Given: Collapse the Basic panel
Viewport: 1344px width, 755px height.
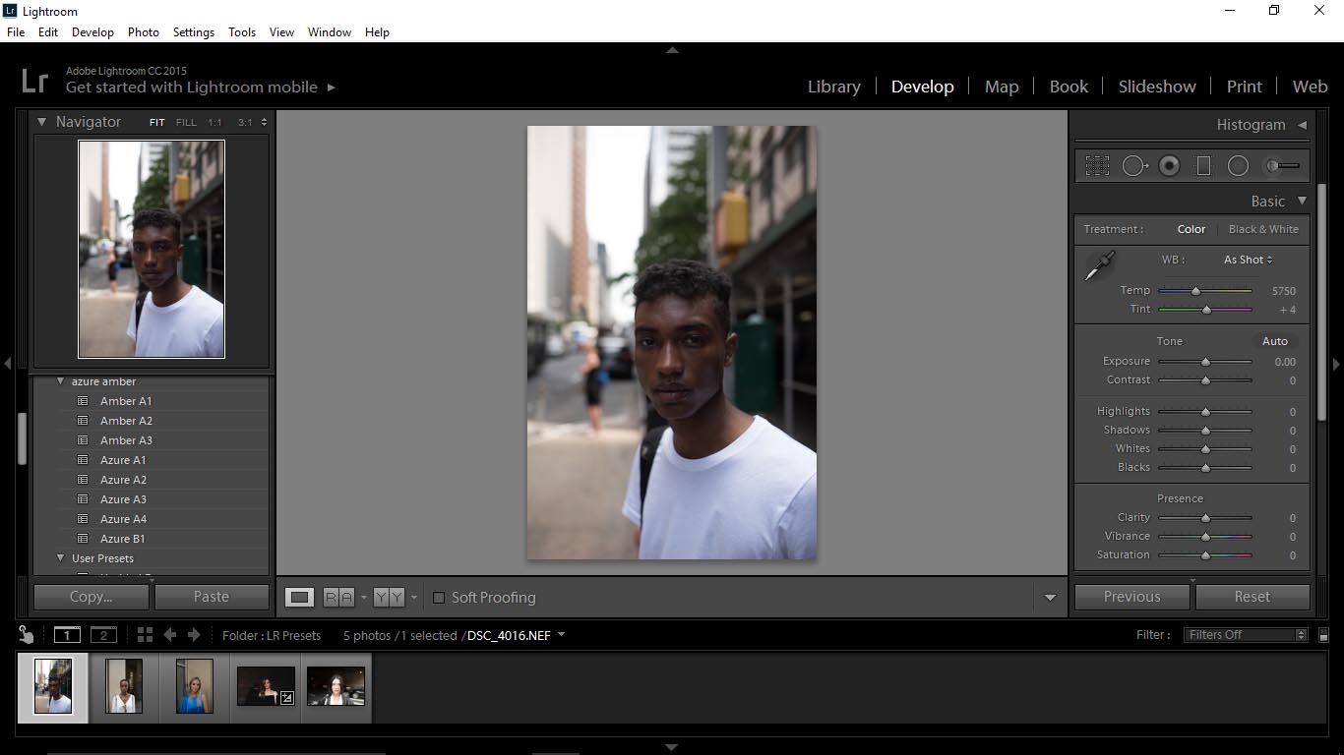Looking at the screenshot, I should coord(1302,201).
